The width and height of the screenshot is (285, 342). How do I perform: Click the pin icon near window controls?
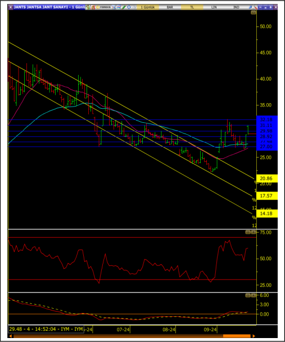[x=250, y=7]
